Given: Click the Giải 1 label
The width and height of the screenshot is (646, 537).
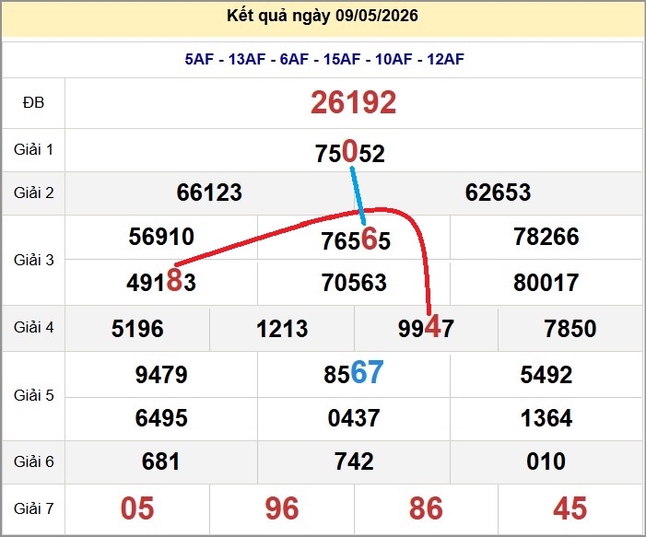Looking at the screenshot, I should coord(33,149).
